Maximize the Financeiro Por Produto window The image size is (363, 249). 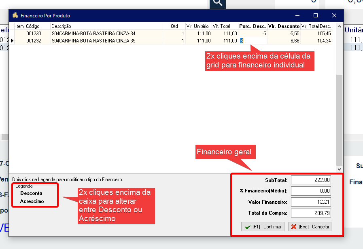tap(316, 15)
